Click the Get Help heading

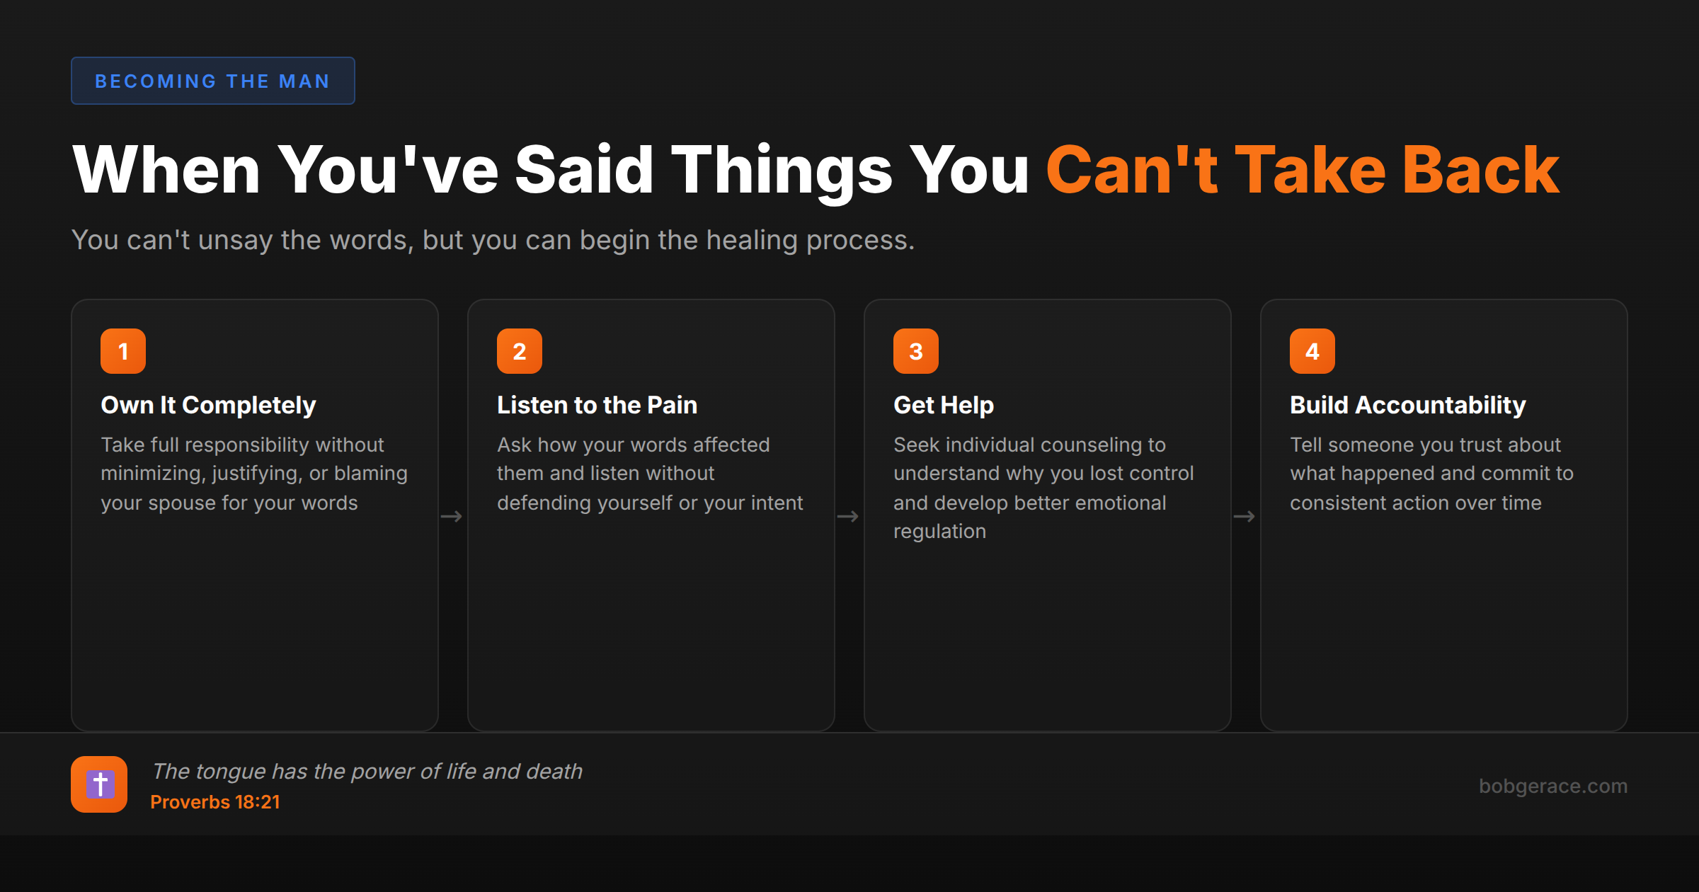click(944, 405)
